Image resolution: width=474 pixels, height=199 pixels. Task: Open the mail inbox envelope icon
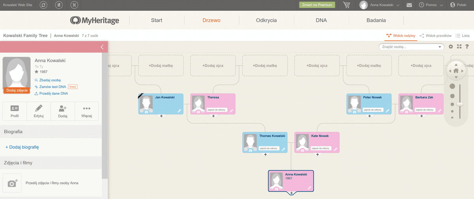pyautogui.click(x=409, y=5)
